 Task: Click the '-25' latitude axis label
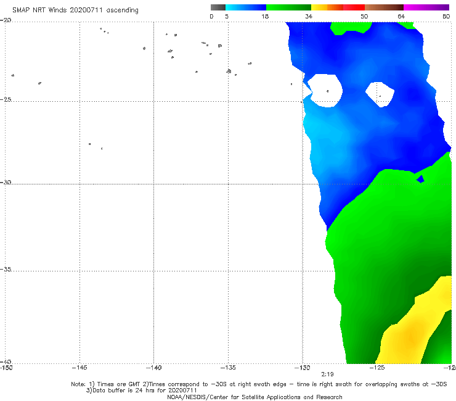6,99
